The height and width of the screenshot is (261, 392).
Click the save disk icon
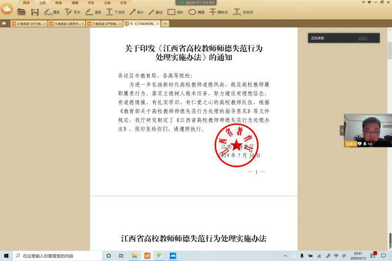(x=35, y=12)
